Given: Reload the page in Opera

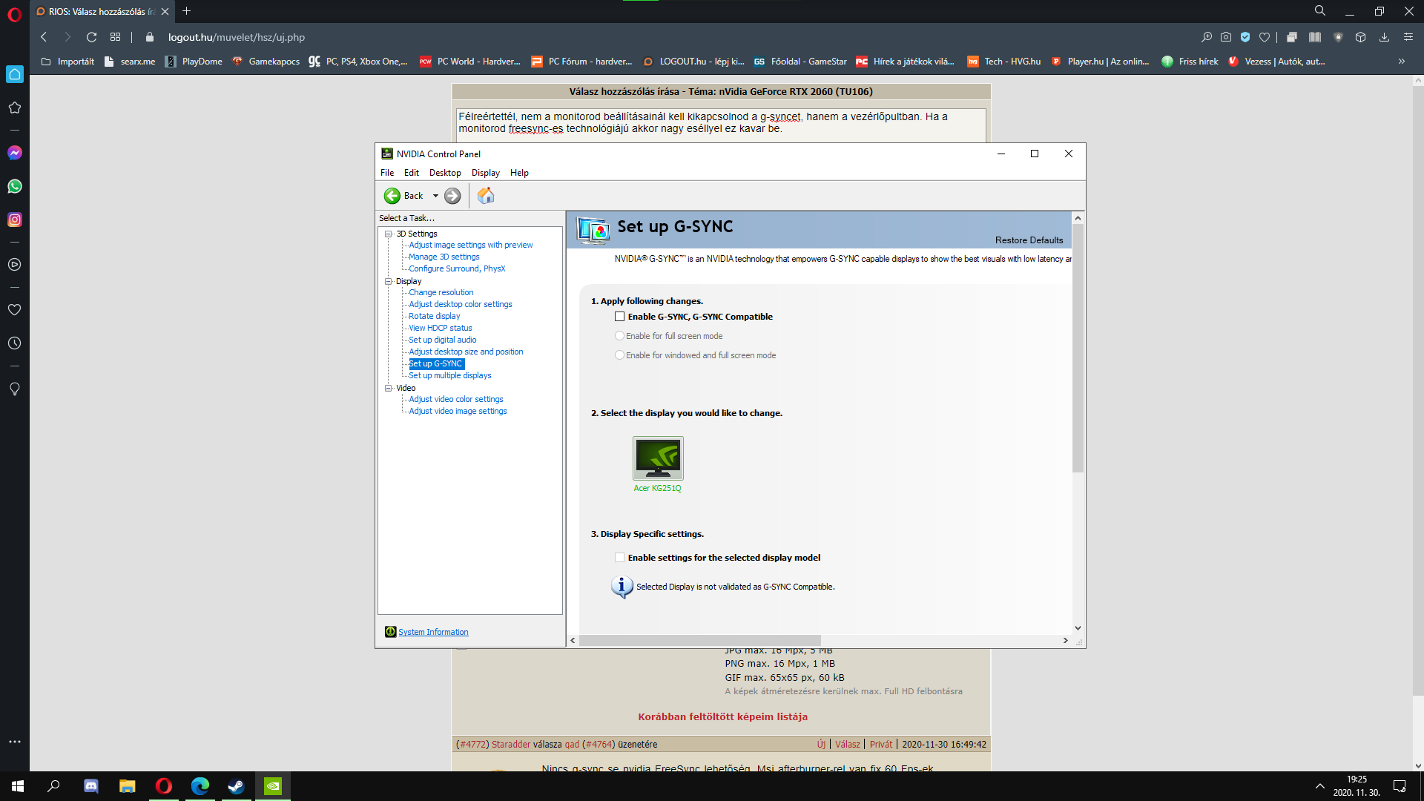Looking at the screenshot, I should 91,37.
